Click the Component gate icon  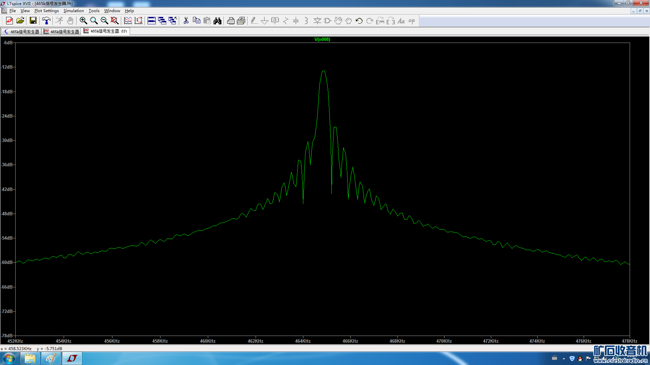pyautogui.click(x=327, y=21)
